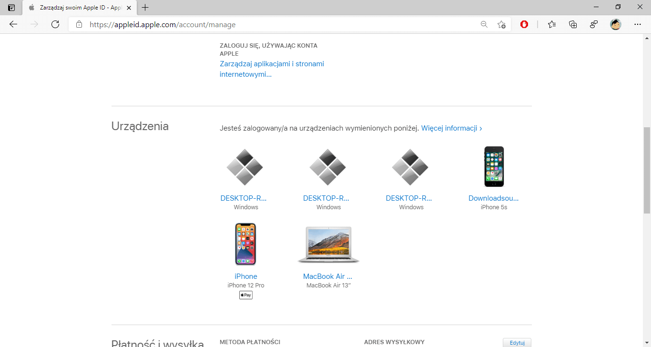Click the second DESKTOP-R Windows device icon

pos(327,167)
